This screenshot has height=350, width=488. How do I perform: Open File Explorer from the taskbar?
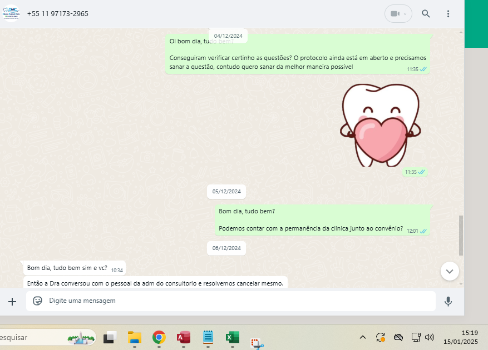click(x=134, y=337)
